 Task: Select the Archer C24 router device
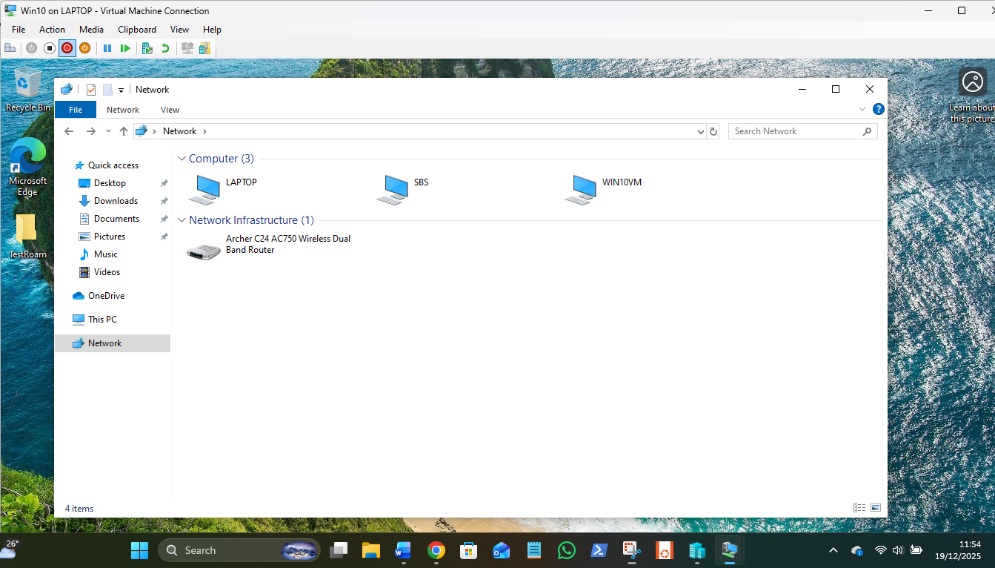click(x=204, y=250)
